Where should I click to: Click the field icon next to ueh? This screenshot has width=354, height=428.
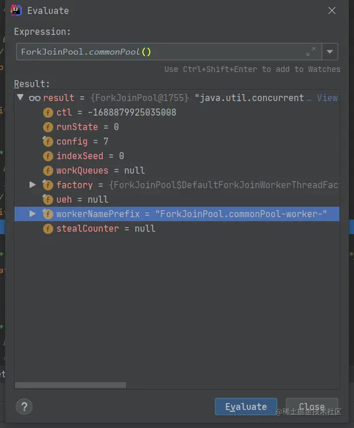(48, 200)
